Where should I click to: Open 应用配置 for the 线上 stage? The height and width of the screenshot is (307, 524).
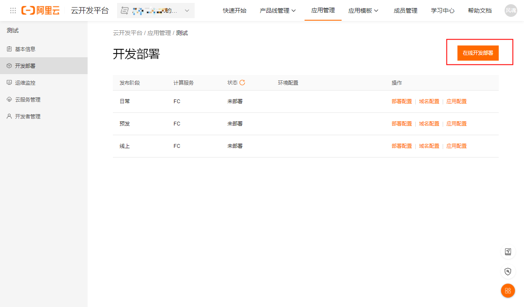pos(457,146)
